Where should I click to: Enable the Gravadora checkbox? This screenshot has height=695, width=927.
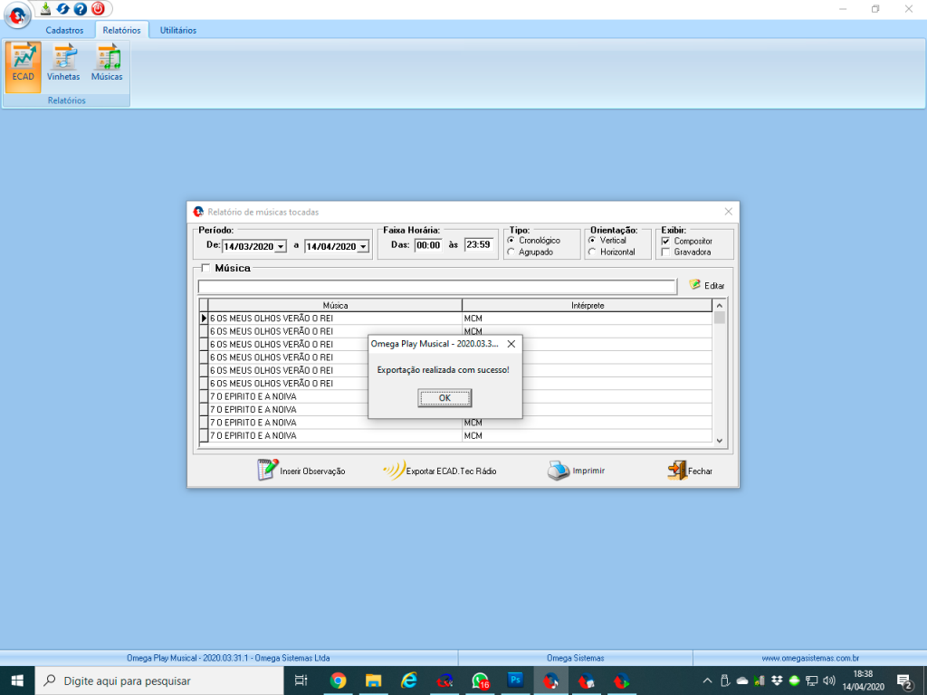[665, 252]
